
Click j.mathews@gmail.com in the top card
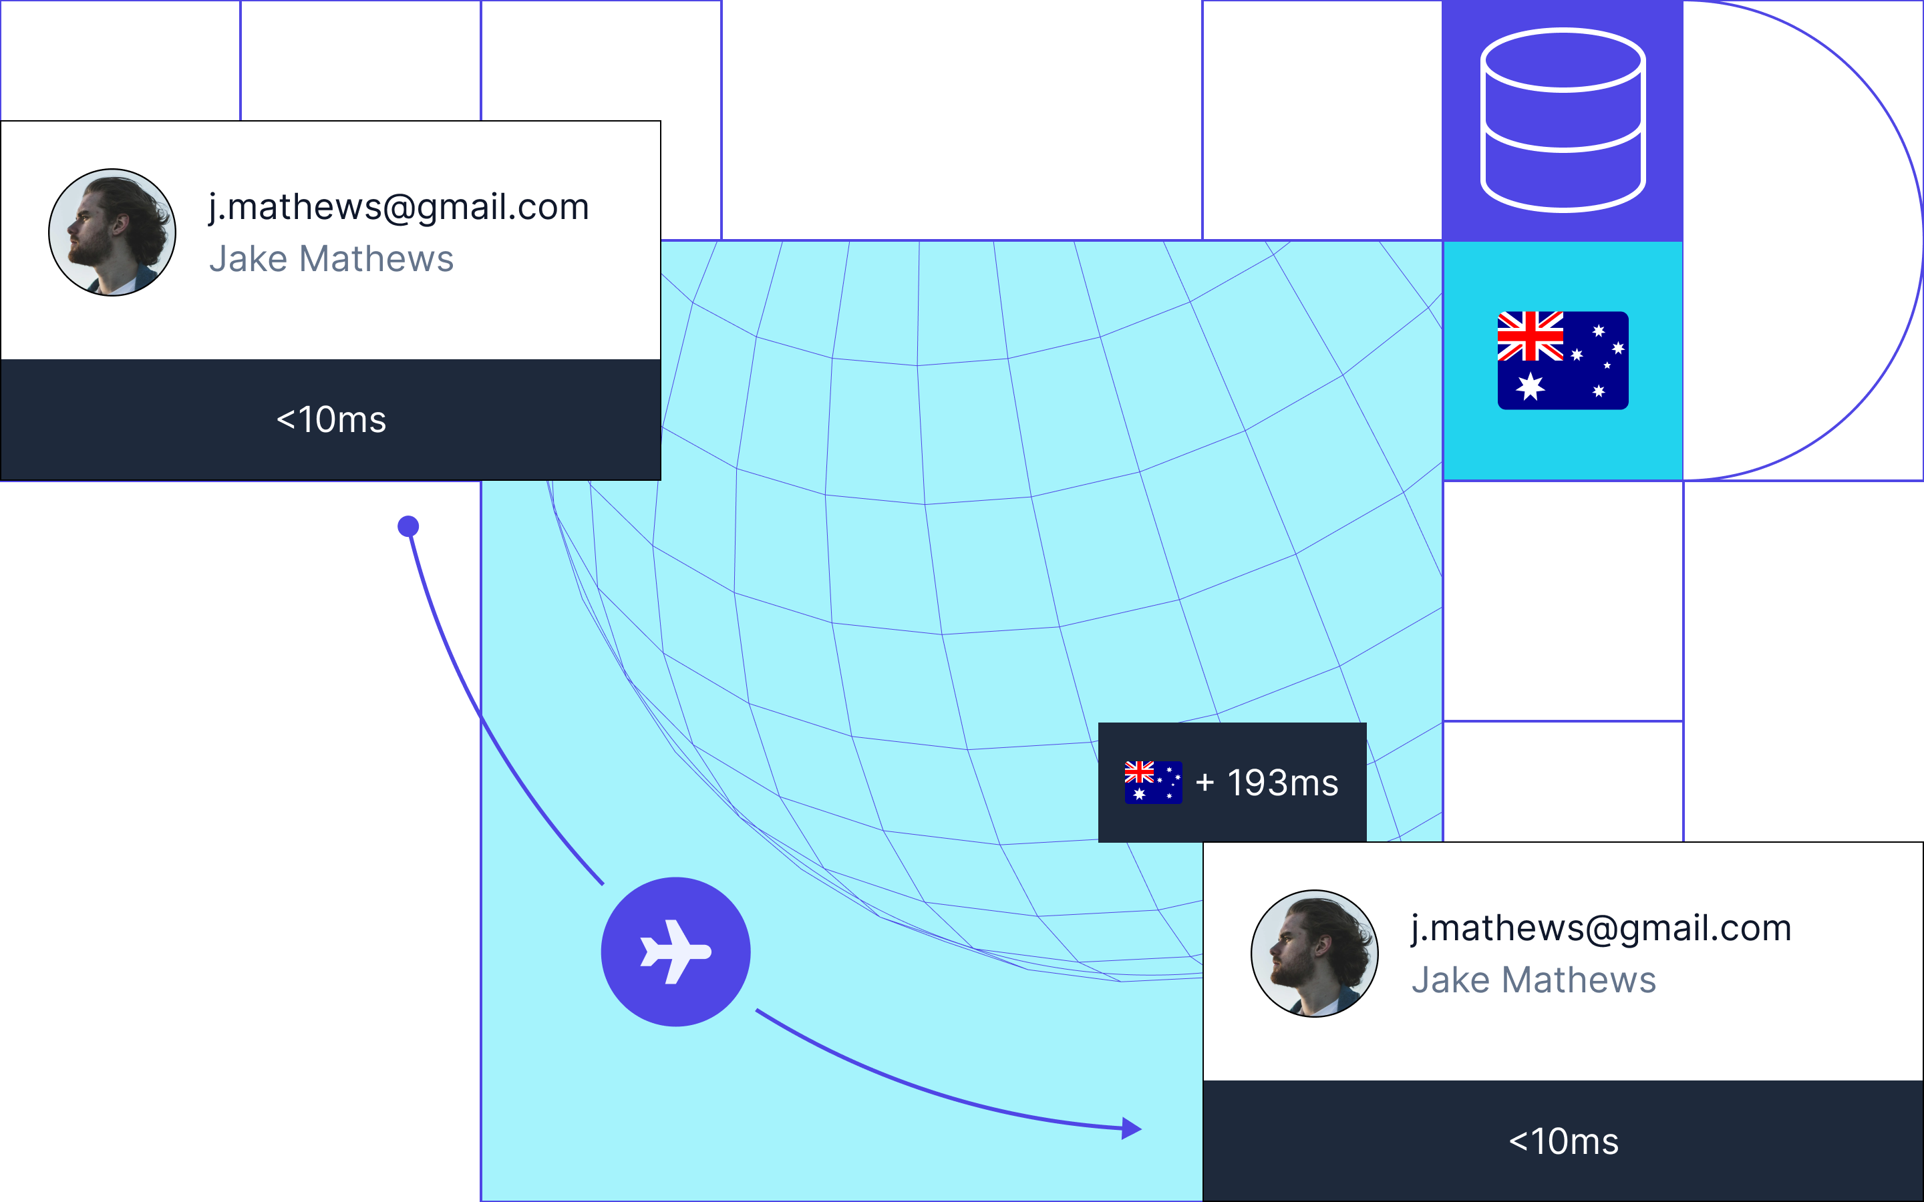(398, 207)
